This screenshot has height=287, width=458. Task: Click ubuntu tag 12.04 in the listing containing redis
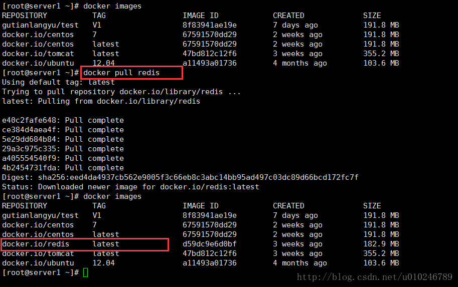click(103, 263)
